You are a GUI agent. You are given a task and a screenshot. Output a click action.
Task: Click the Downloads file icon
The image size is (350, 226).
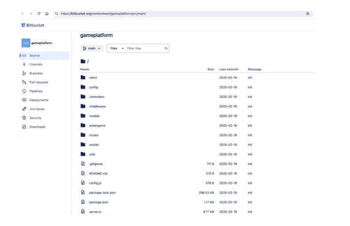coord(25,127)
